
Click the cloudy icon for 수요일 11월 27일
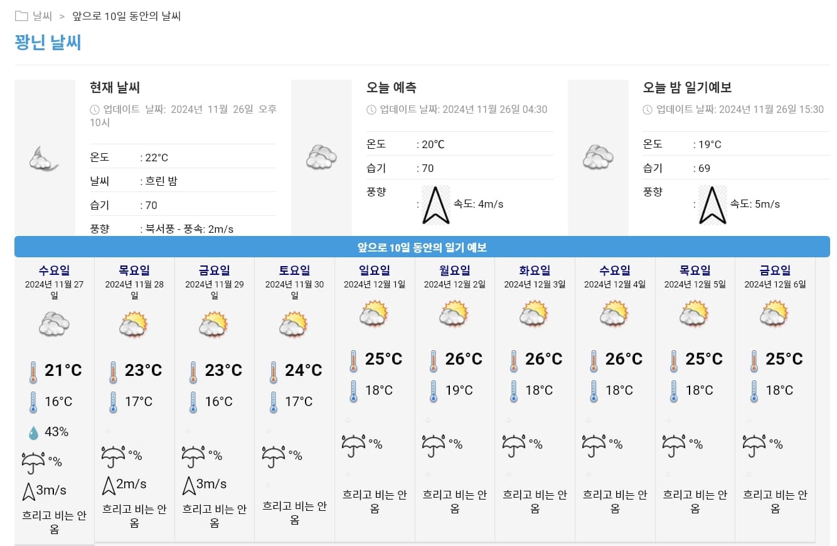(x=54, y=324)
